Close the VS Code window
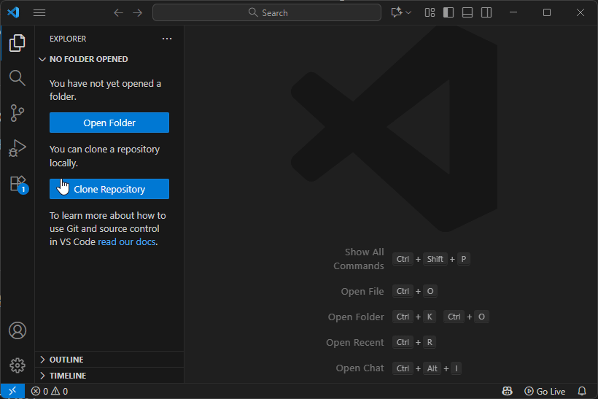 [x=580, y=12]
